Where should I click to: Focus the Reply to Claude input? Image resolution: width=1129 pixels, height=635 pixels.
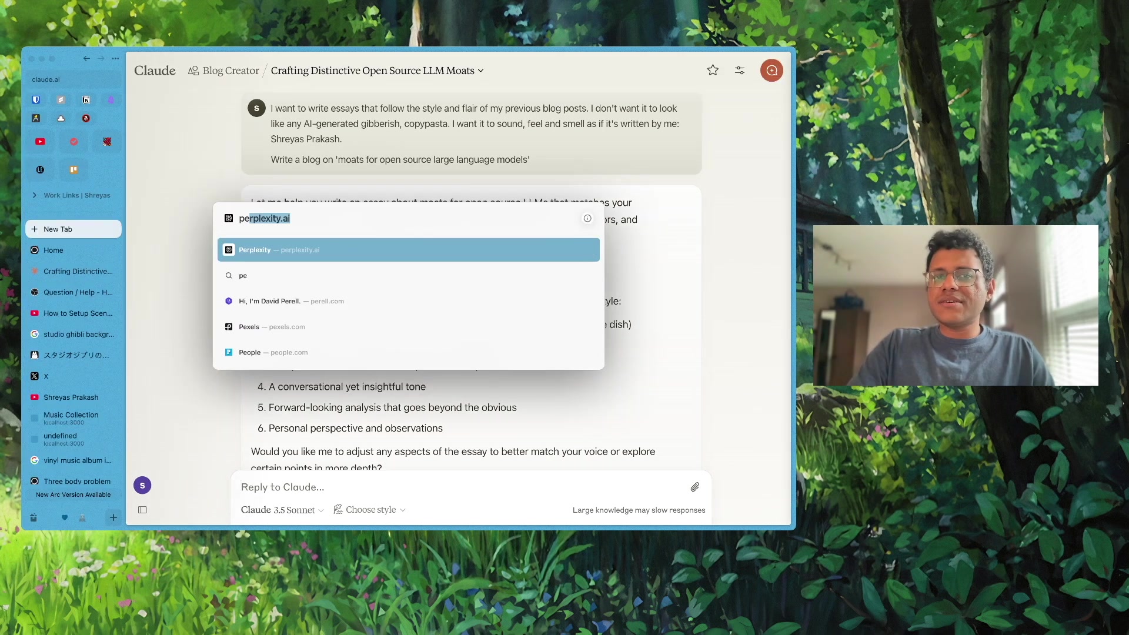point(462,487)
